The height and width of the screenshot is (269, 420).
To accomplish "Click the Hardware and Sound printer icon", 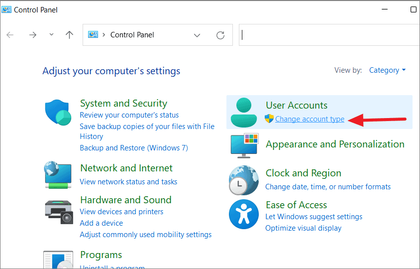I will coord(59,212).
